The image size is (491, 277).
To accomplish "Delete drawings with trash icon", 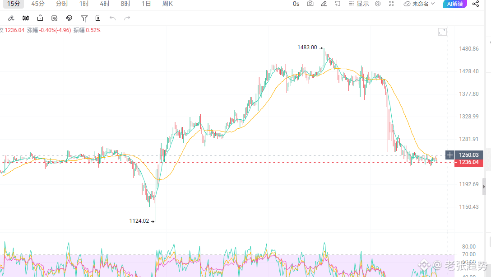I will pos(98,18).
